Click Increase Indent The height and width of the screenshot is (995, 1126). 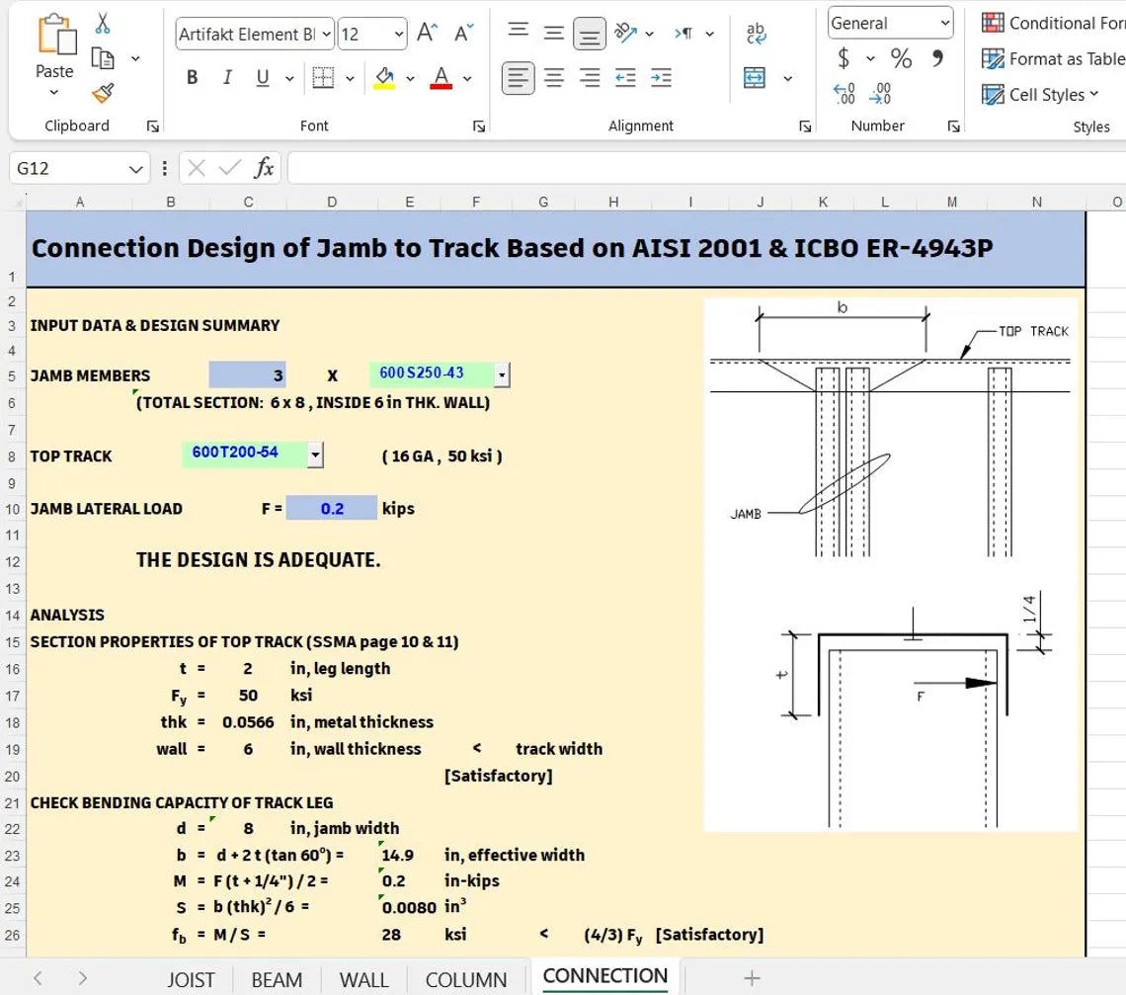(661, 78)
